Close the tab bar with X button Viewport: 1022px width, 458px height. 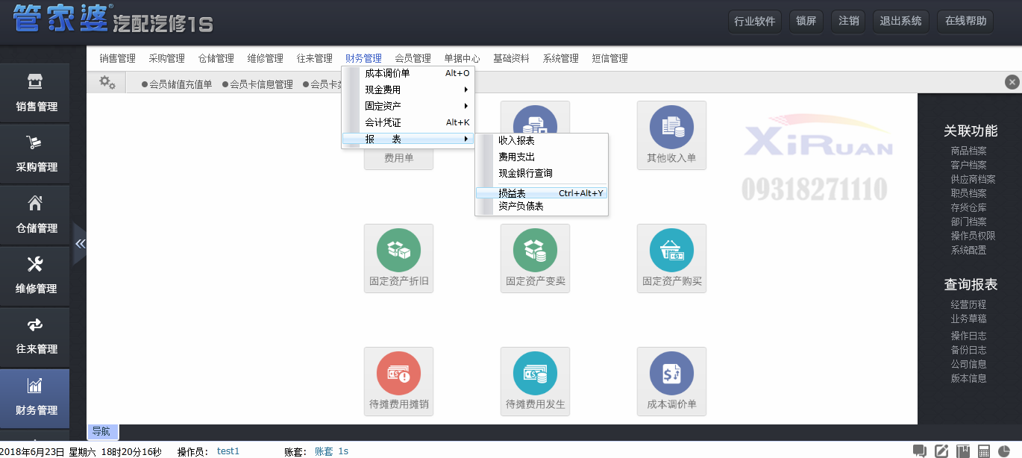click(1012, 82)
